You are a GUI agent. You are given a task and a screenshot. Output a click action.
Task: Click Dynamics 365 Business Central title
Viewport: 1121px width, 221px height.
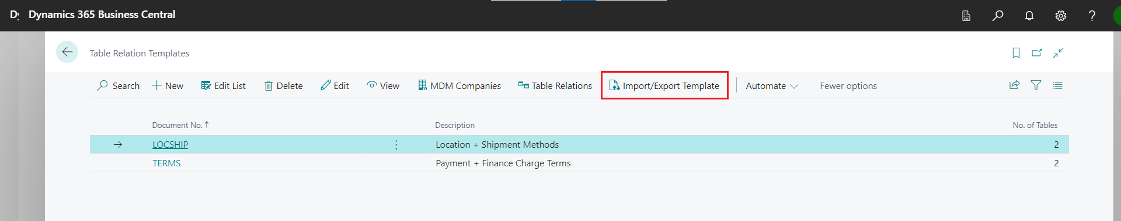click(102, 15)
